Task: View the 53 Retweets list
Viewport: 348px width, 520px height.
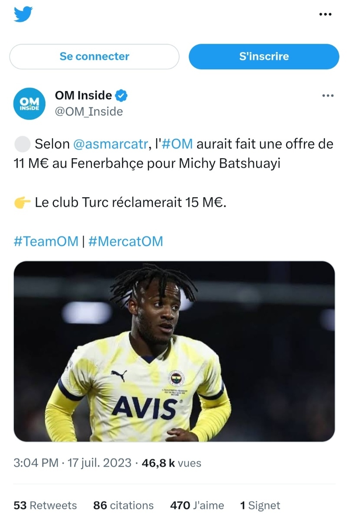Action: tap(45, 505)
